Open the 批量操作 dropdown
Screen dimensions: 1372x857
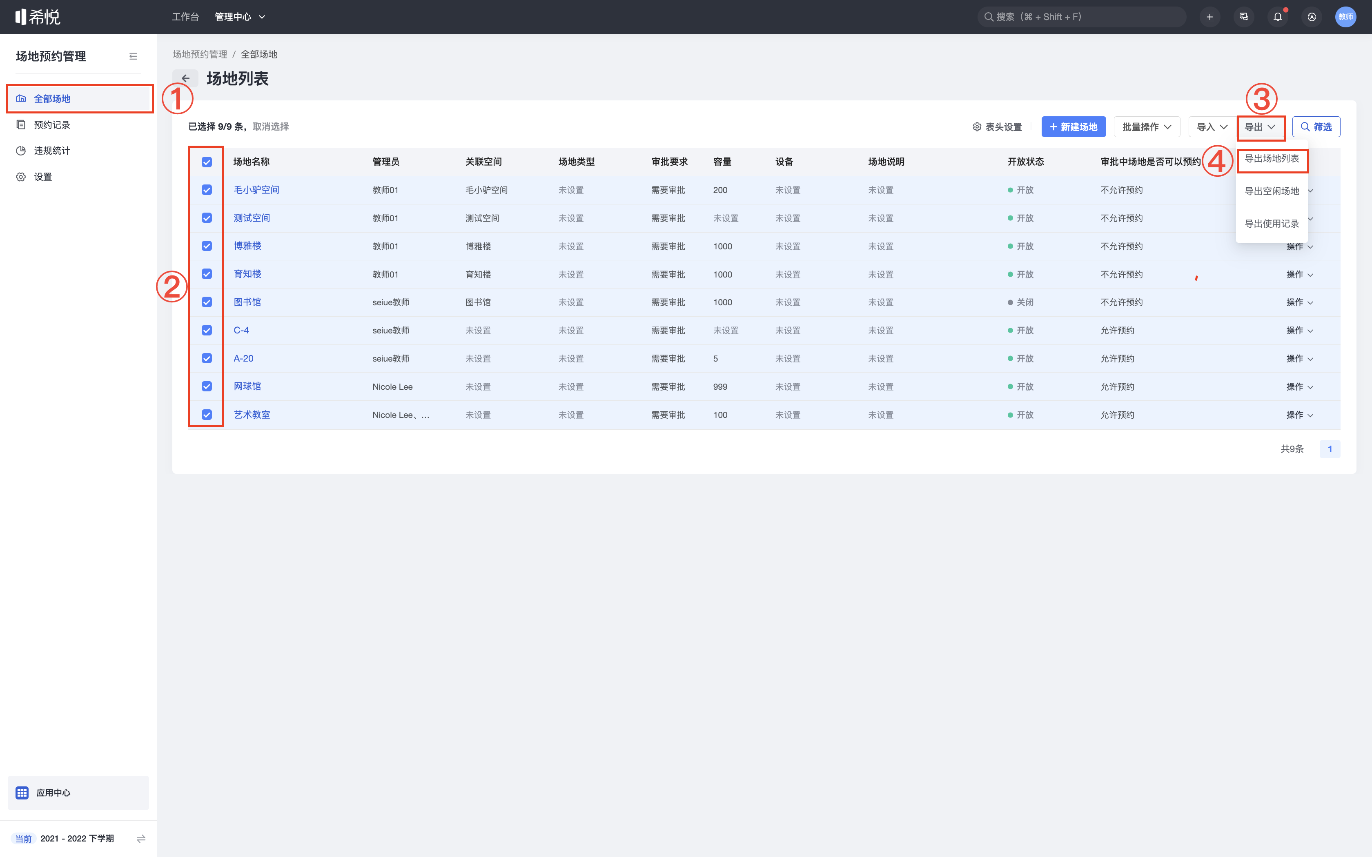1146,127
